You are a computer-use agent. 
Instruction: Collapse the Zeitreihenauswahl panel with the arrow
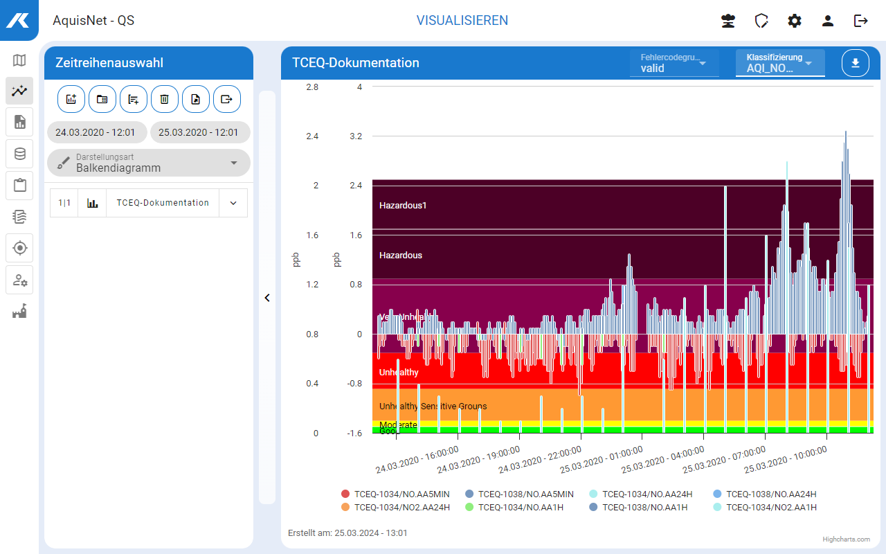point(267,298)
